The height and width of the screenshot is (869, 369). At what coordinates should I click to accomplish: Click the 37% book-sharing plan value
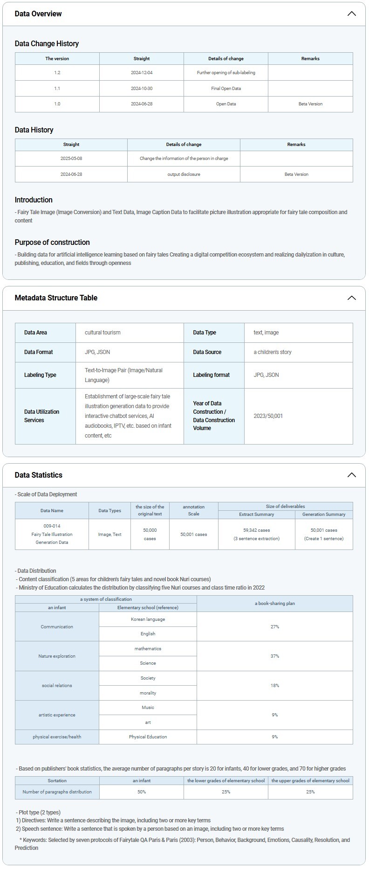coord(275,656)
